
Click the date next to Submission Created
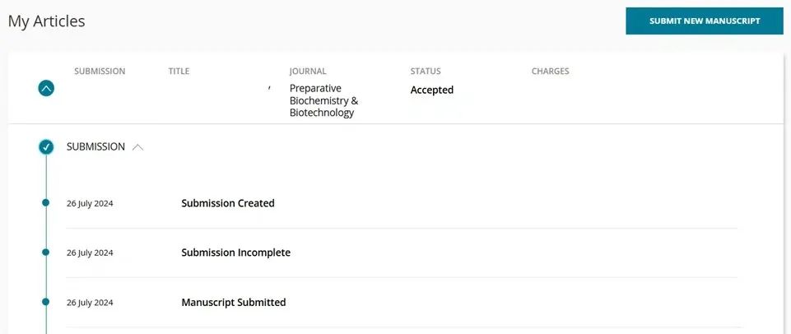pos(90,203)
